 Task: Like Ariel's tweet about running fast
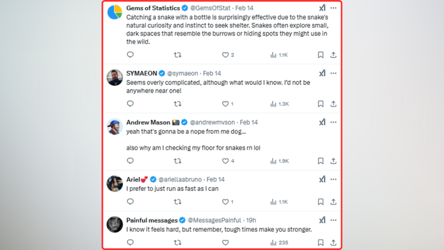pyautogui.click(x=225, y=202)
